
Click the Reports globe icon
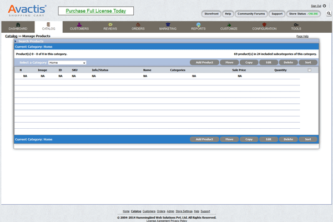198,24
